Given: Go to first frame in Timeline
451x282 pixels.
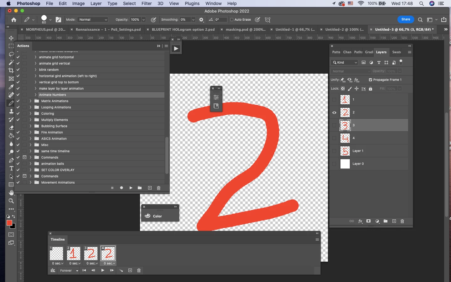Looking at the screenshot, I should [84, 270].
